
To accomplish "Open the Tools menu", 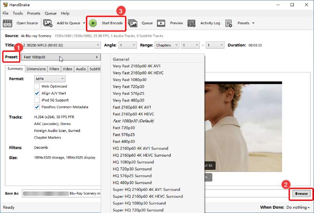I will point(18,13).
